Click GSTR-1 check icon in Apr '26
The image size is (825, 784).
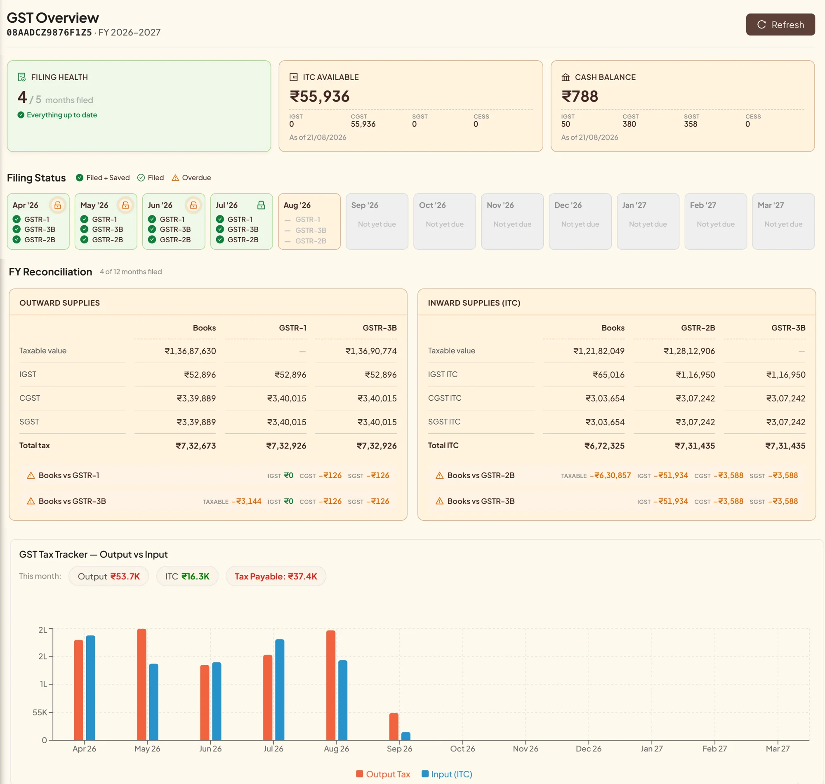tap(17, 219)
